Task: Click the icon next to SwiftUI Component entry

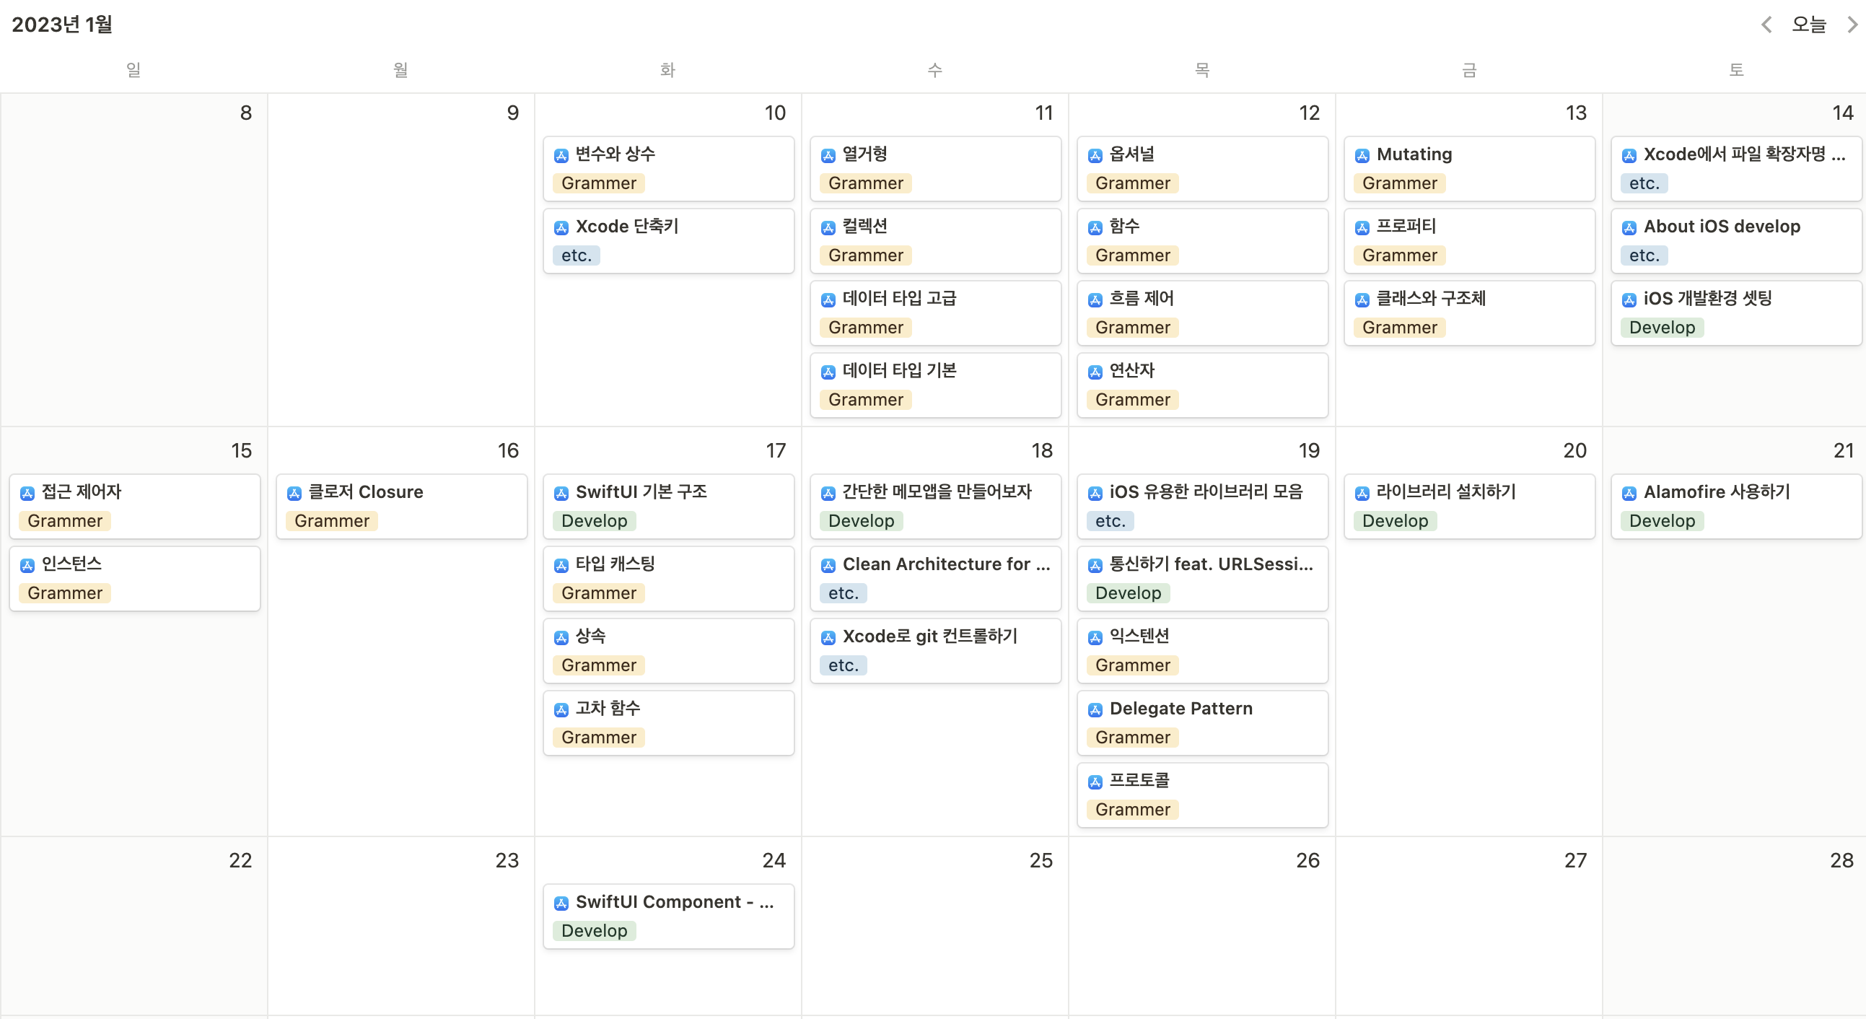Action: (x=561, y=903)
